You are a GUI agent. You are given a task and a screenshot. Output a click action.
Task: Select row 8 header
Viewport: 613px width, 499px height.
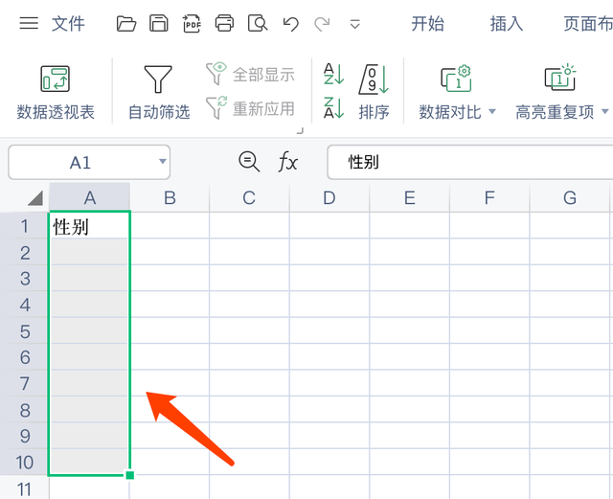point(25,410)
